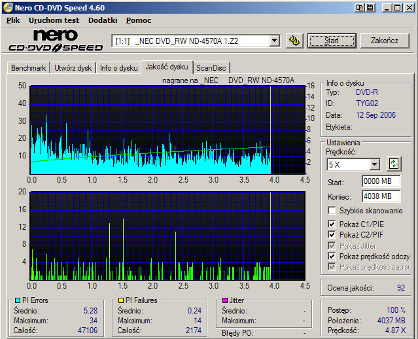The height and width of the screenshot is (339, 418).
Task: Click the Prędkość value 4.87 X
Action: click(395, 330)
